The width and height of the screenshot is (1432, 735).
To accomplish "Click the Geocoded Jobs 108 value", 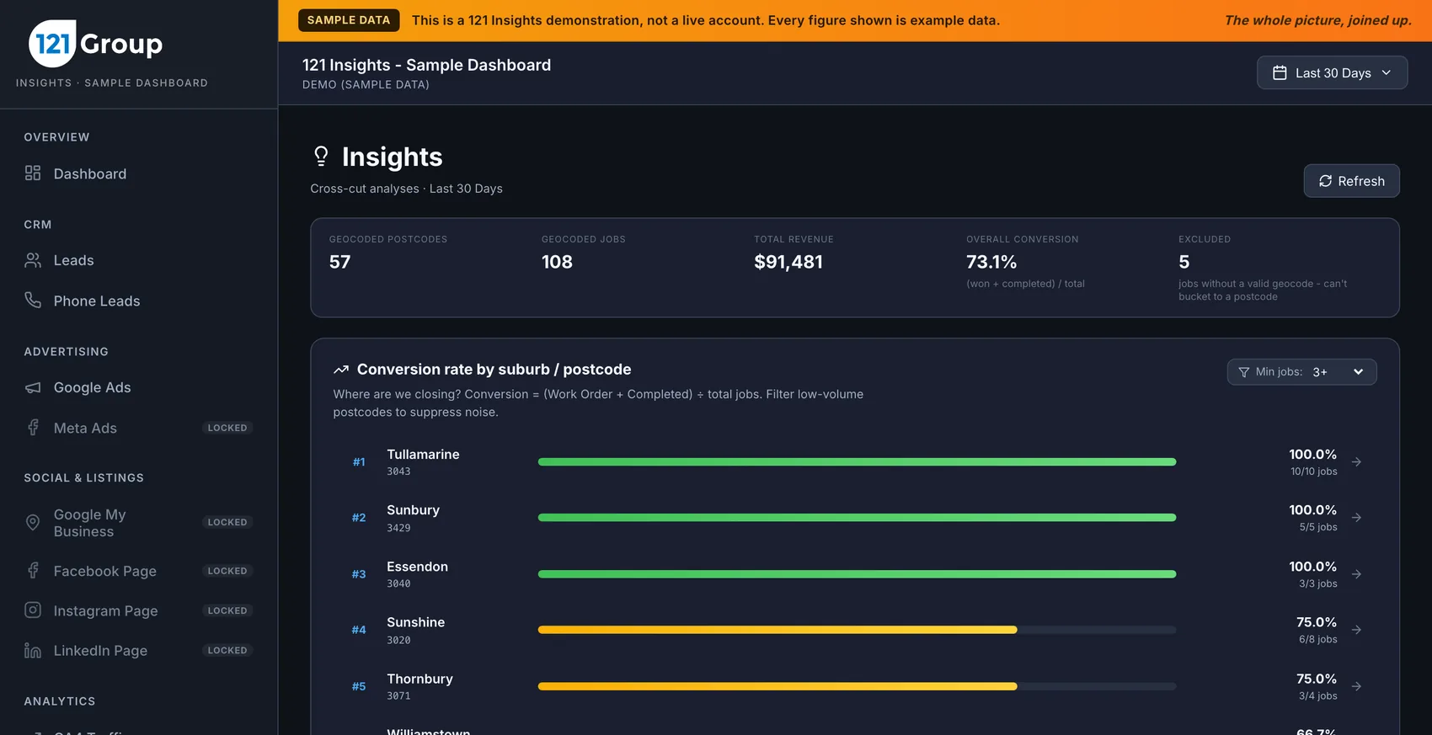I will 557,262.
